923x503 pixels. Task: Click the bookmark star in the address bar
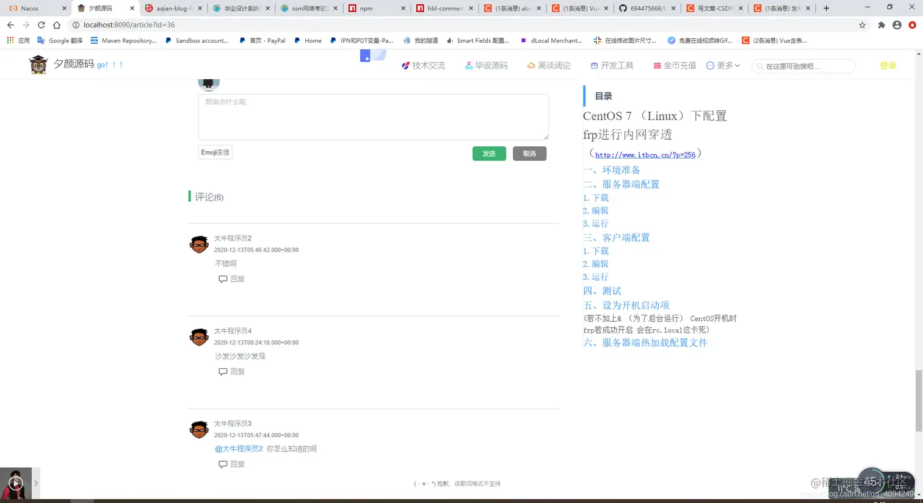(863, 26)
